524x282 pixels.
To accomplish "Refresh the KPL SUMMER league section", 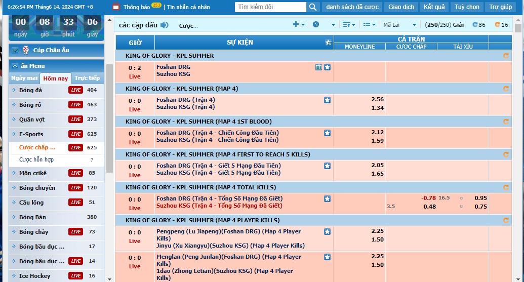I will point(506,56).
